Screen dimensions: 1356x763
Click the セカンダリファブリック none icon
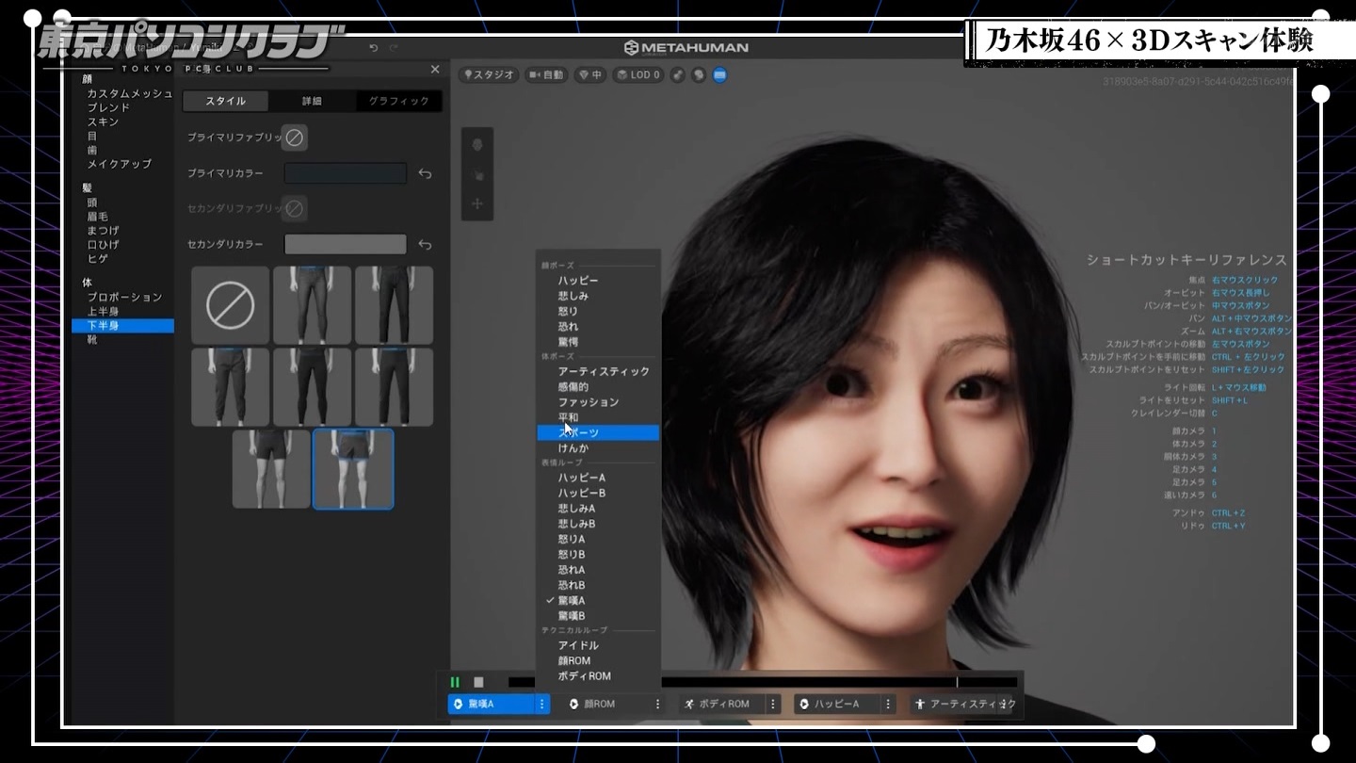295,208
